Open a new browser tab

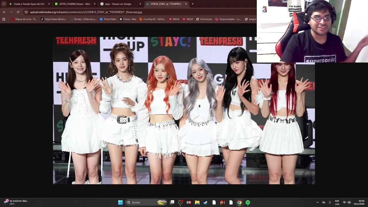pos(193,4)
